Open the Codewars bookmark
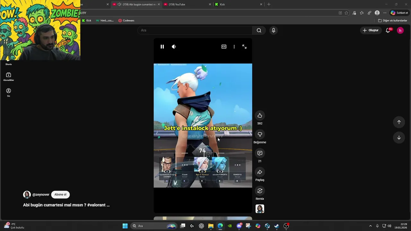 126,21
